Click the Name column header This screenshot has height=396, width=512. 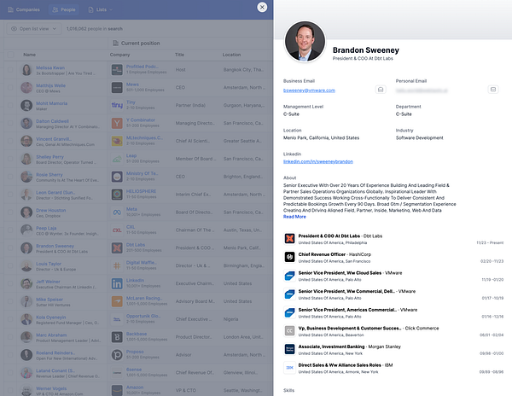coord(29,55)
